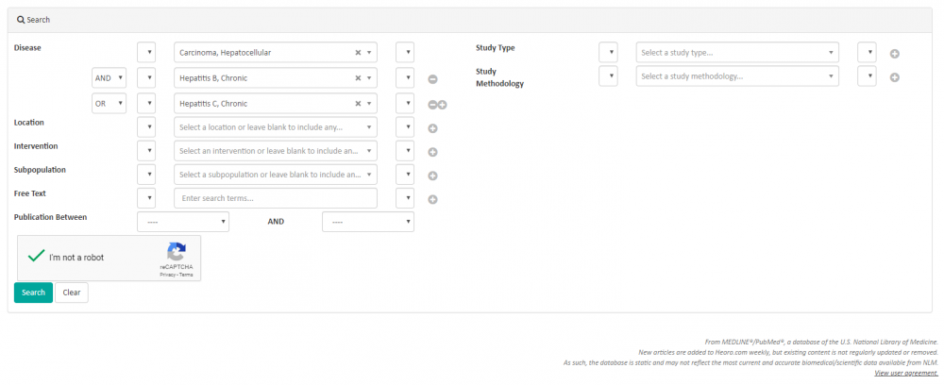Clear the Carcinoma, Hepatocellular selection with X
Screen dimensions: 944x385
coord(358,53)
